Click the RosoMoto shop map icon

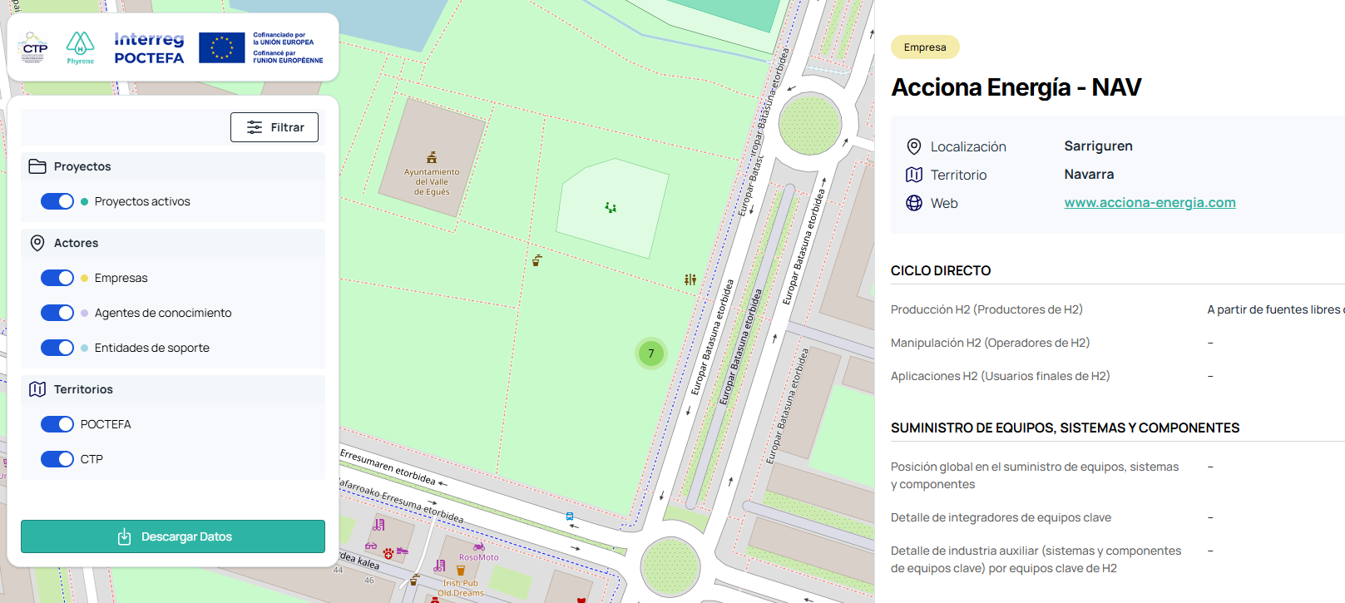pyautogui.click(x=479, y=546)
